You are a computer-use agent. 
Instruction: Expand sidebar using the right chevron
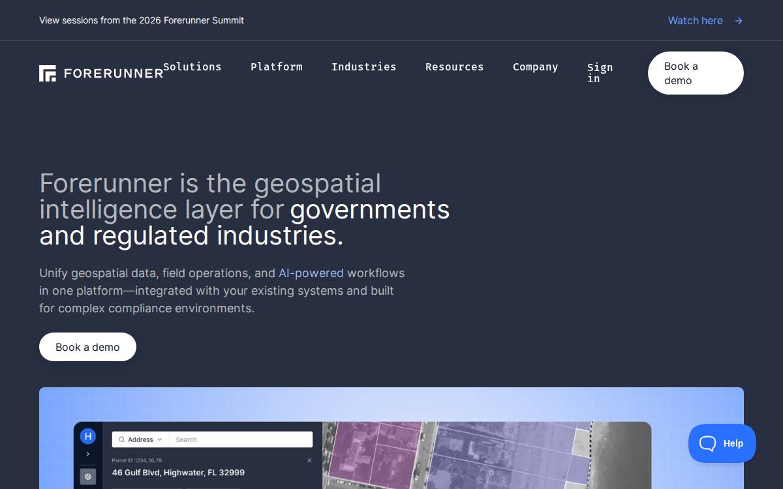[87, 454]
